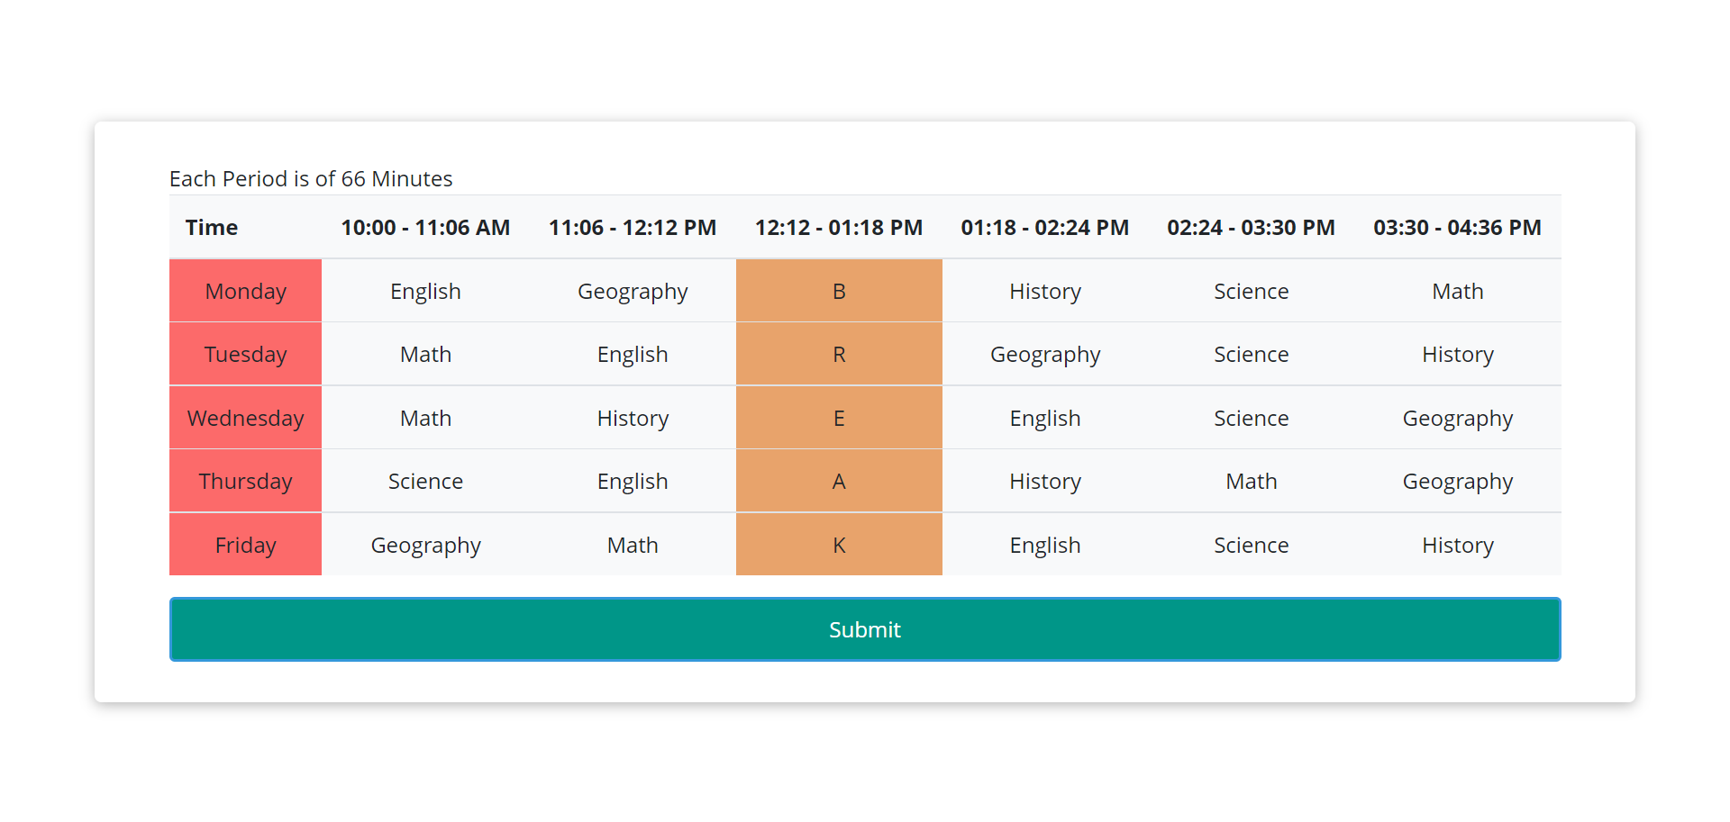
Task: Select the Thursday row header
Action: pyautogui.click(x=245, y=481)
